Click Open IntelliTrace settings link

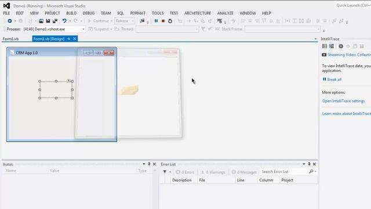point(343,101)
